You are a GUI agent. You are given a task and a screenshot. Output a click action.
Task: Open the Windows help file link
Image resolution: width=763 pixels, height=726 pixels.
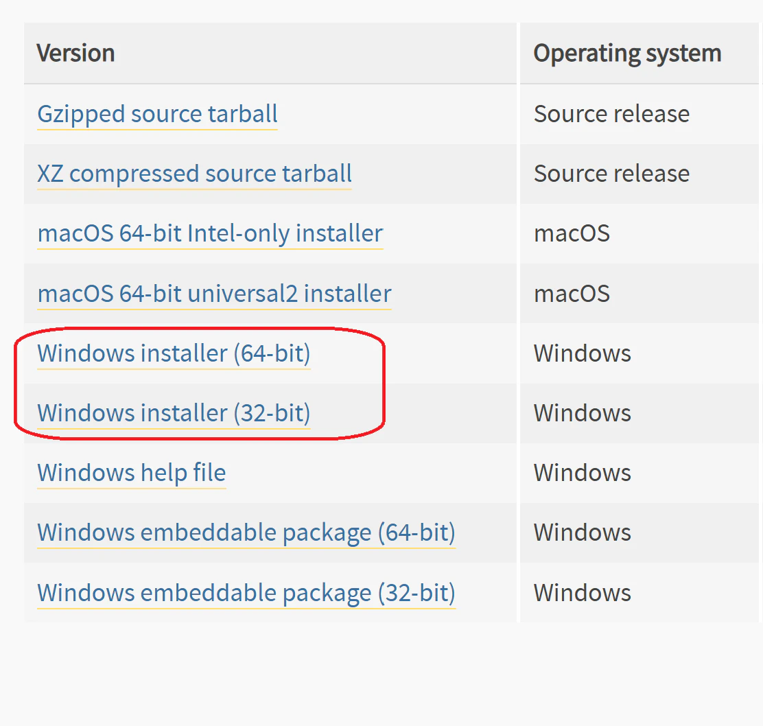tap(131, 473)
